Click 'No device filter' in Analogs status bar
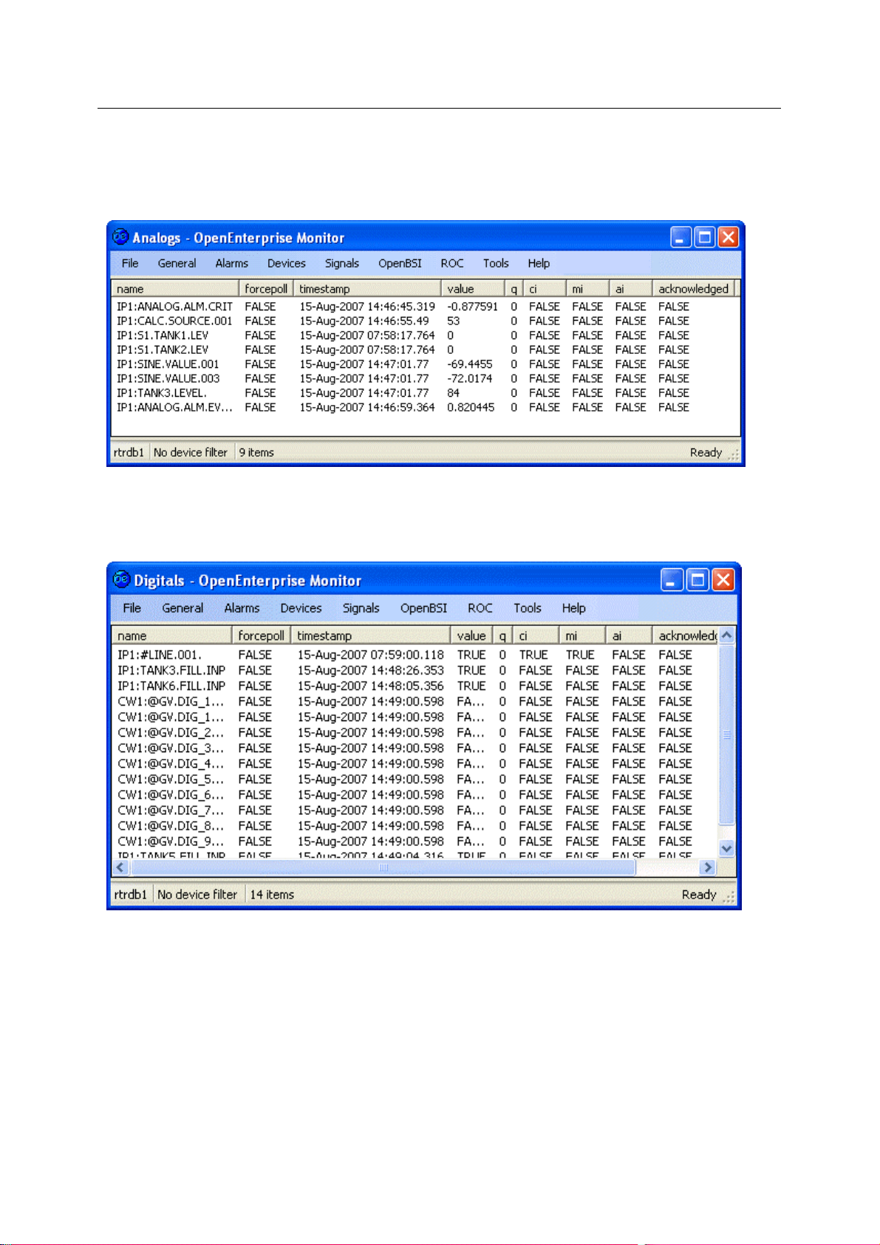The height and width of the screenshot is (1245, 880). tap(191, 452)
